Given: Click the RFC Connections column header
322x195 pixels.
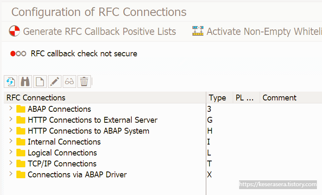Looking at the screenshot, I should [105, 97].
